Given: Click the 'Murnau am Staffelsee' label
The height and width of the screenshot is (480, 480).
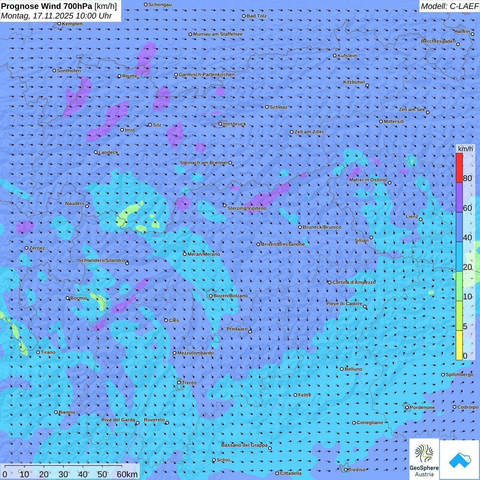Looking at the screenshot, I should point(218,34).
